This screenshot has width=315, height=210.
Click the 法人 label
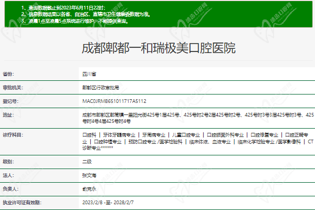tap(8, 175)
